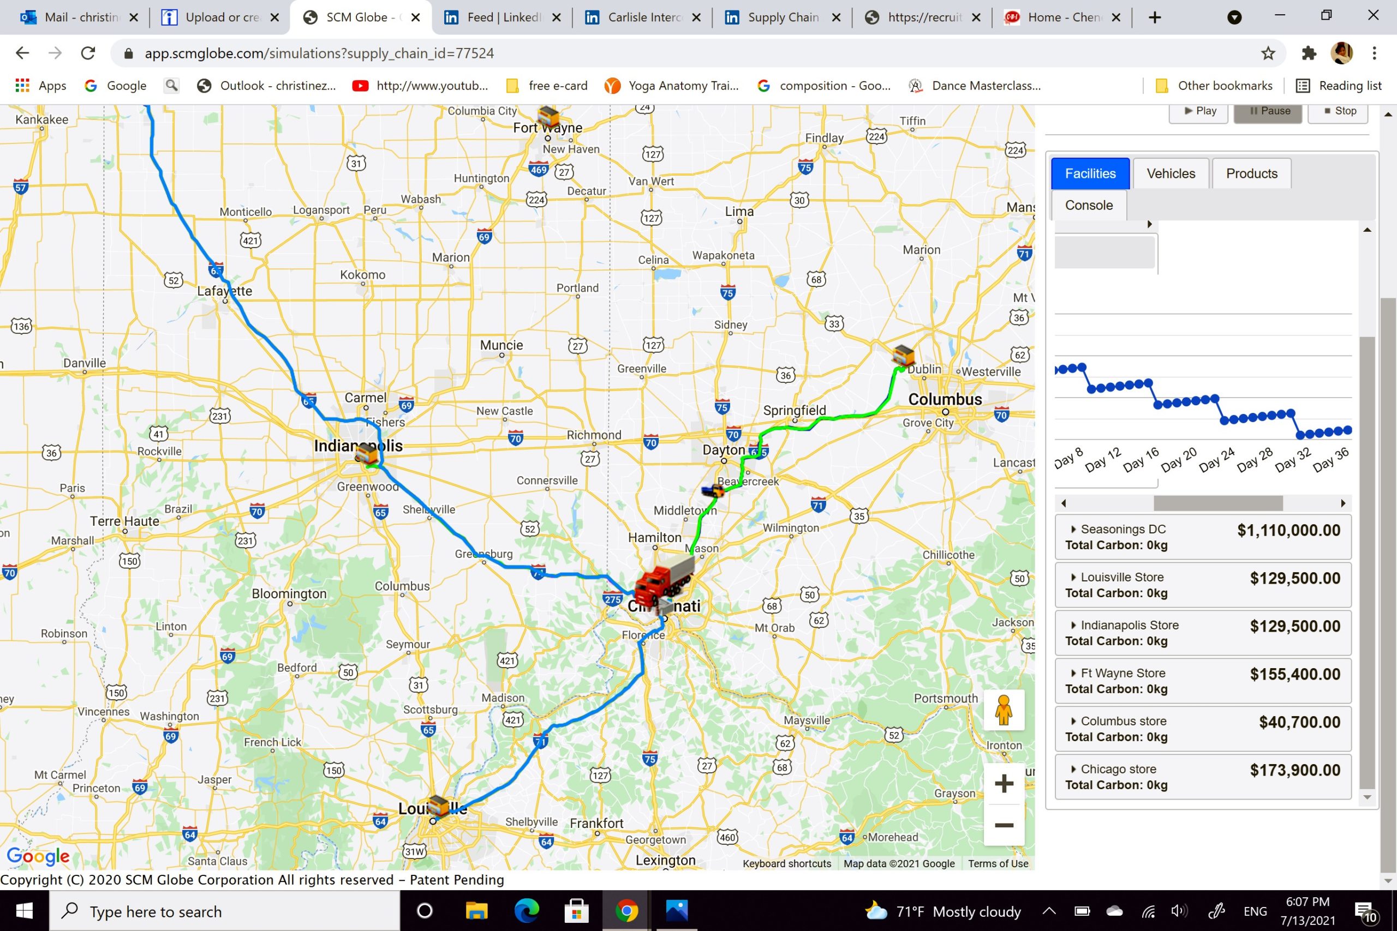1397x931 pixels.
Task: Click the facilities panel vertical scrollbar thumb
Action: pyautogui.click(x=1368, y=563)
